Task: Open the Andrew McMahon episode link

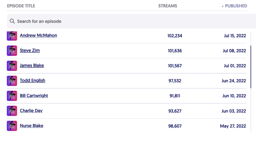Action: 38,35
